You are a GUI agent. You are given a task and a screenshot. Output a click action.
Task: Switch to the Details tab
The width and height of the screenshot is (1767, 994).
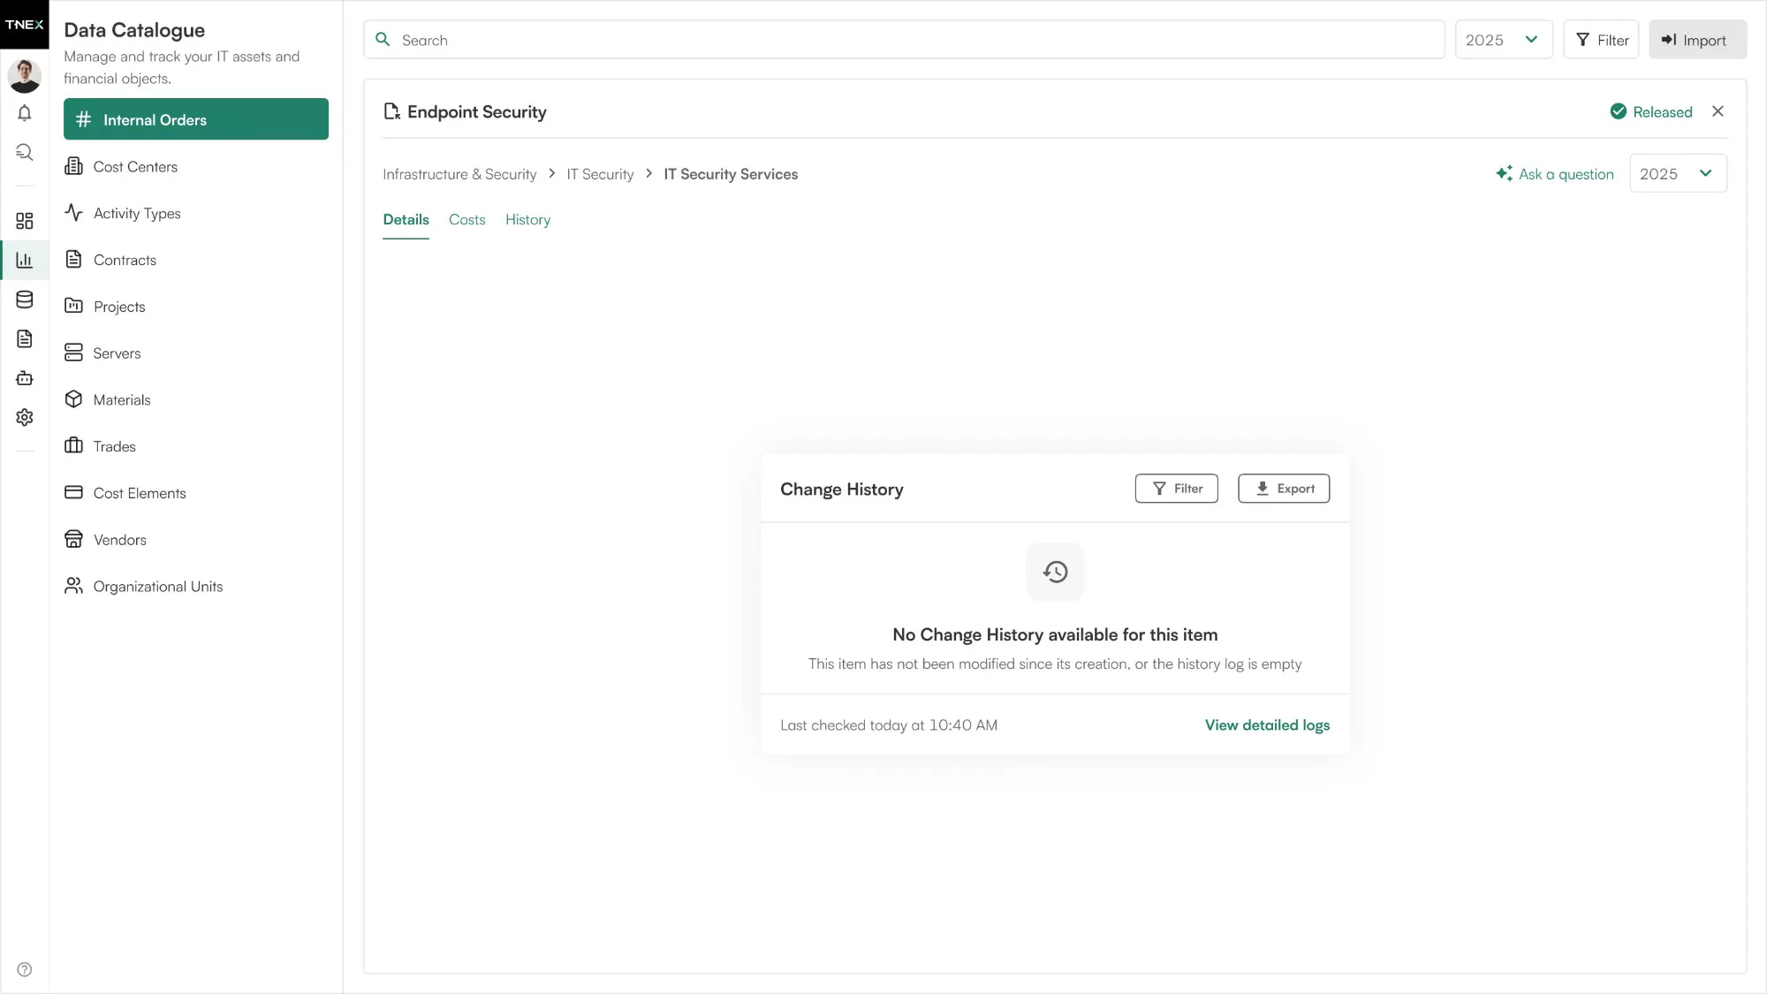[x=406, y=220]
